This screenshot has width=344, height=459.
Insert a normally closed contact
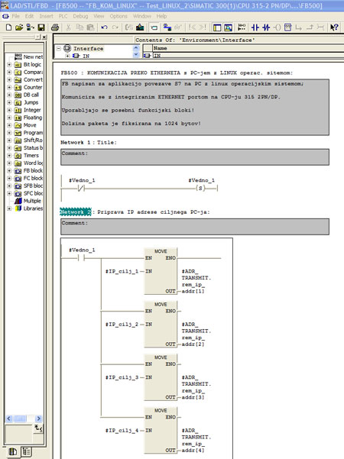266,27
